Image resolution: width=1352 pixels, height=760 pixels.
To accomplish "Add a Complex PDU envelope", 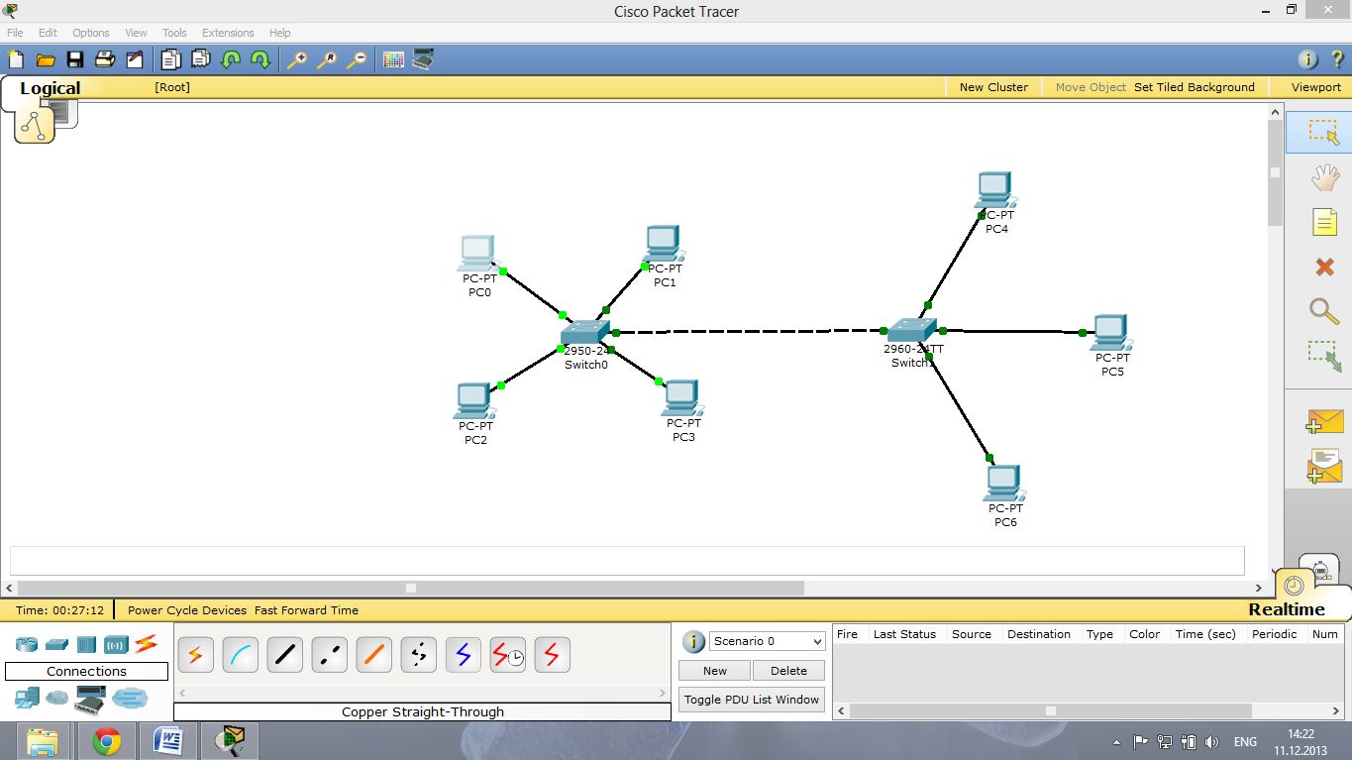I will 1324,466.
